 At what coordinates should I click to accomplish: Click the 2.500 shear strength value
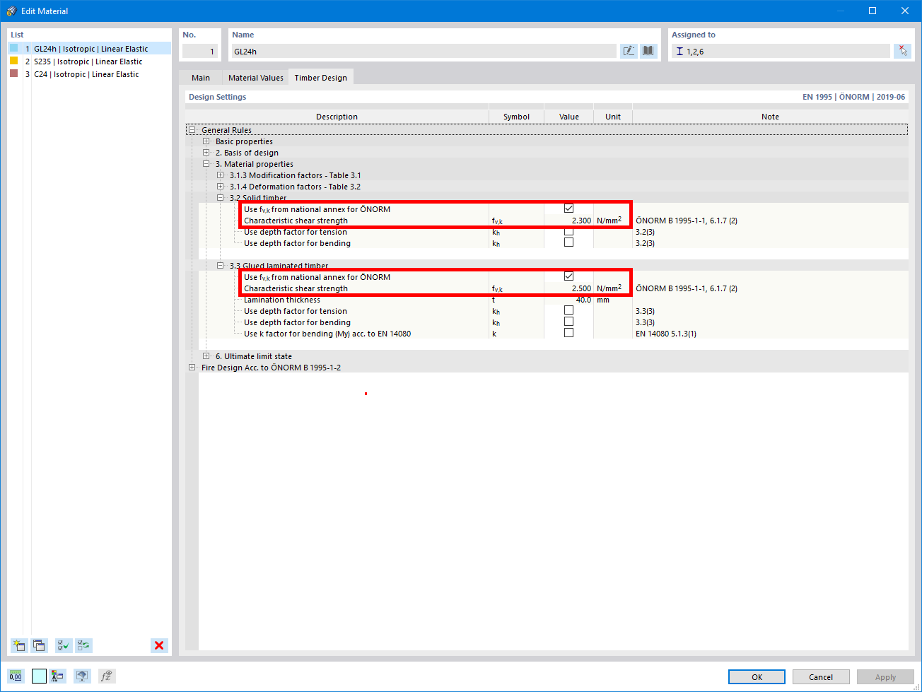point(569,288)
